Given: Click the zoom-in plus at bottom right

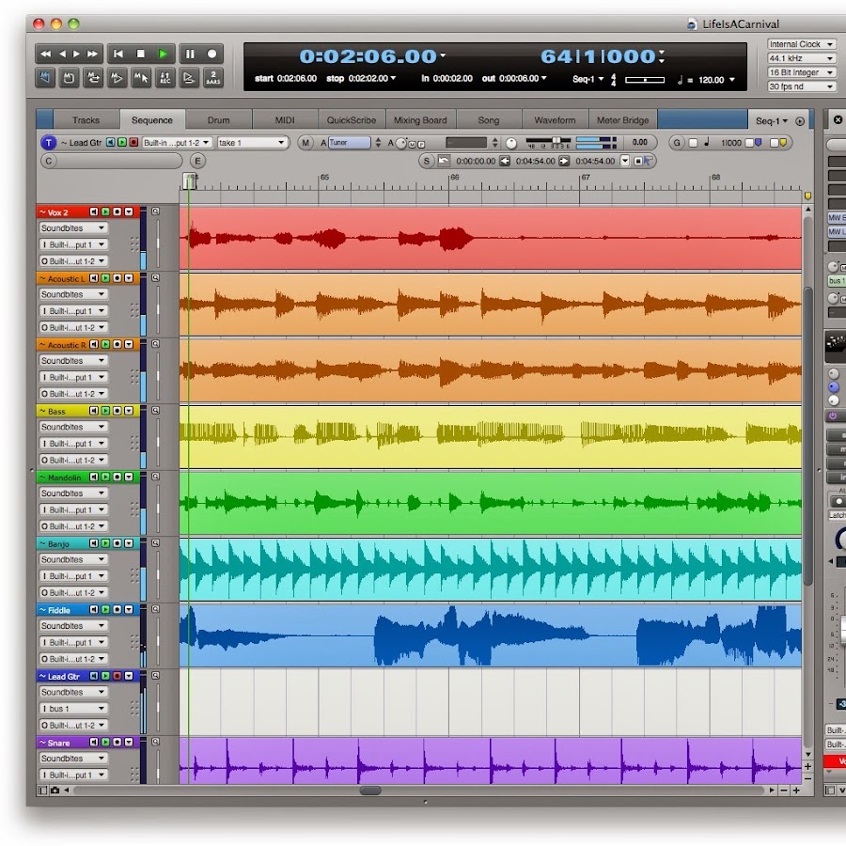Looking at the screenshot, I should 796,791.
